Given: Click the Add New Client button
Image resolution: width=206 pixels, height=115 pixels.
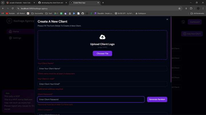Looking at the screenshot, I should click(x=192, y=34).
